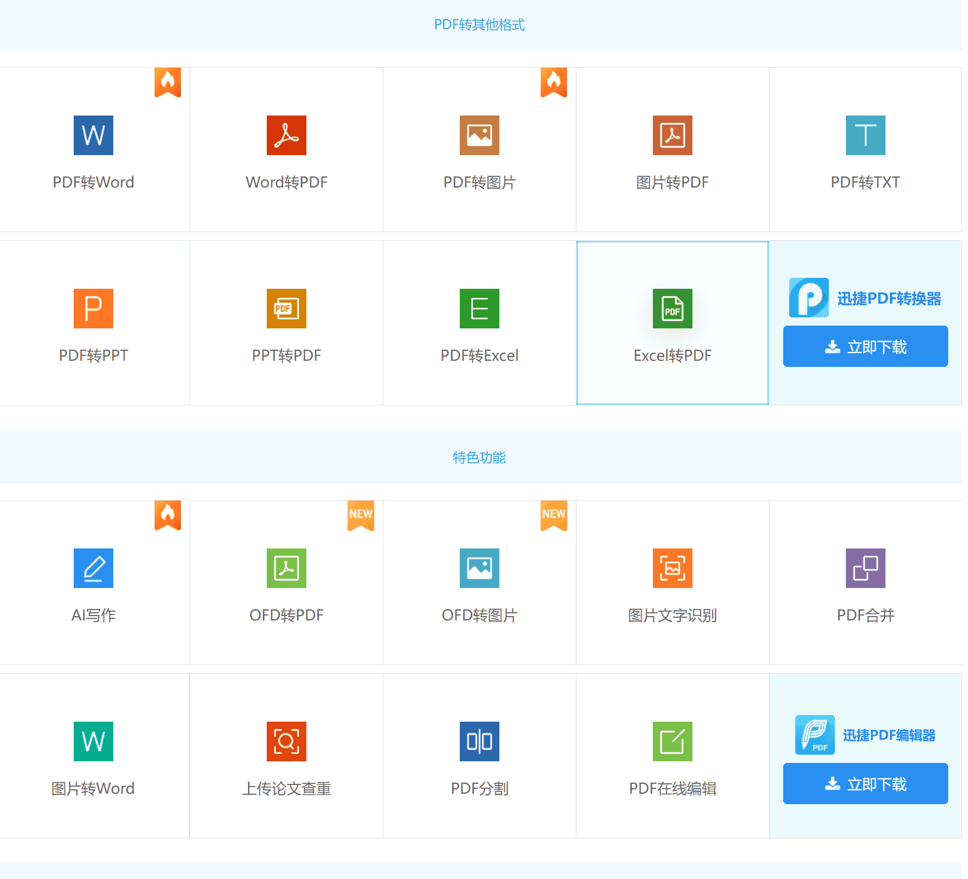Click the AI写作 pencil icon
The image size is (968, 879).
(94, 568)
